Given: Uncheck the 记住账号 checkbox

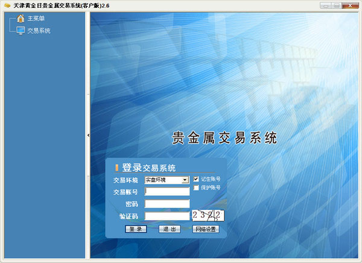Looking at the screenshot, I should [196, 179].
